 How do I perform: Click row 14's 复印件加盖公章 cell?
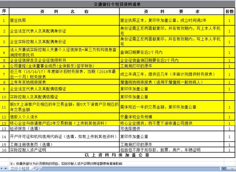pos(172,136)
